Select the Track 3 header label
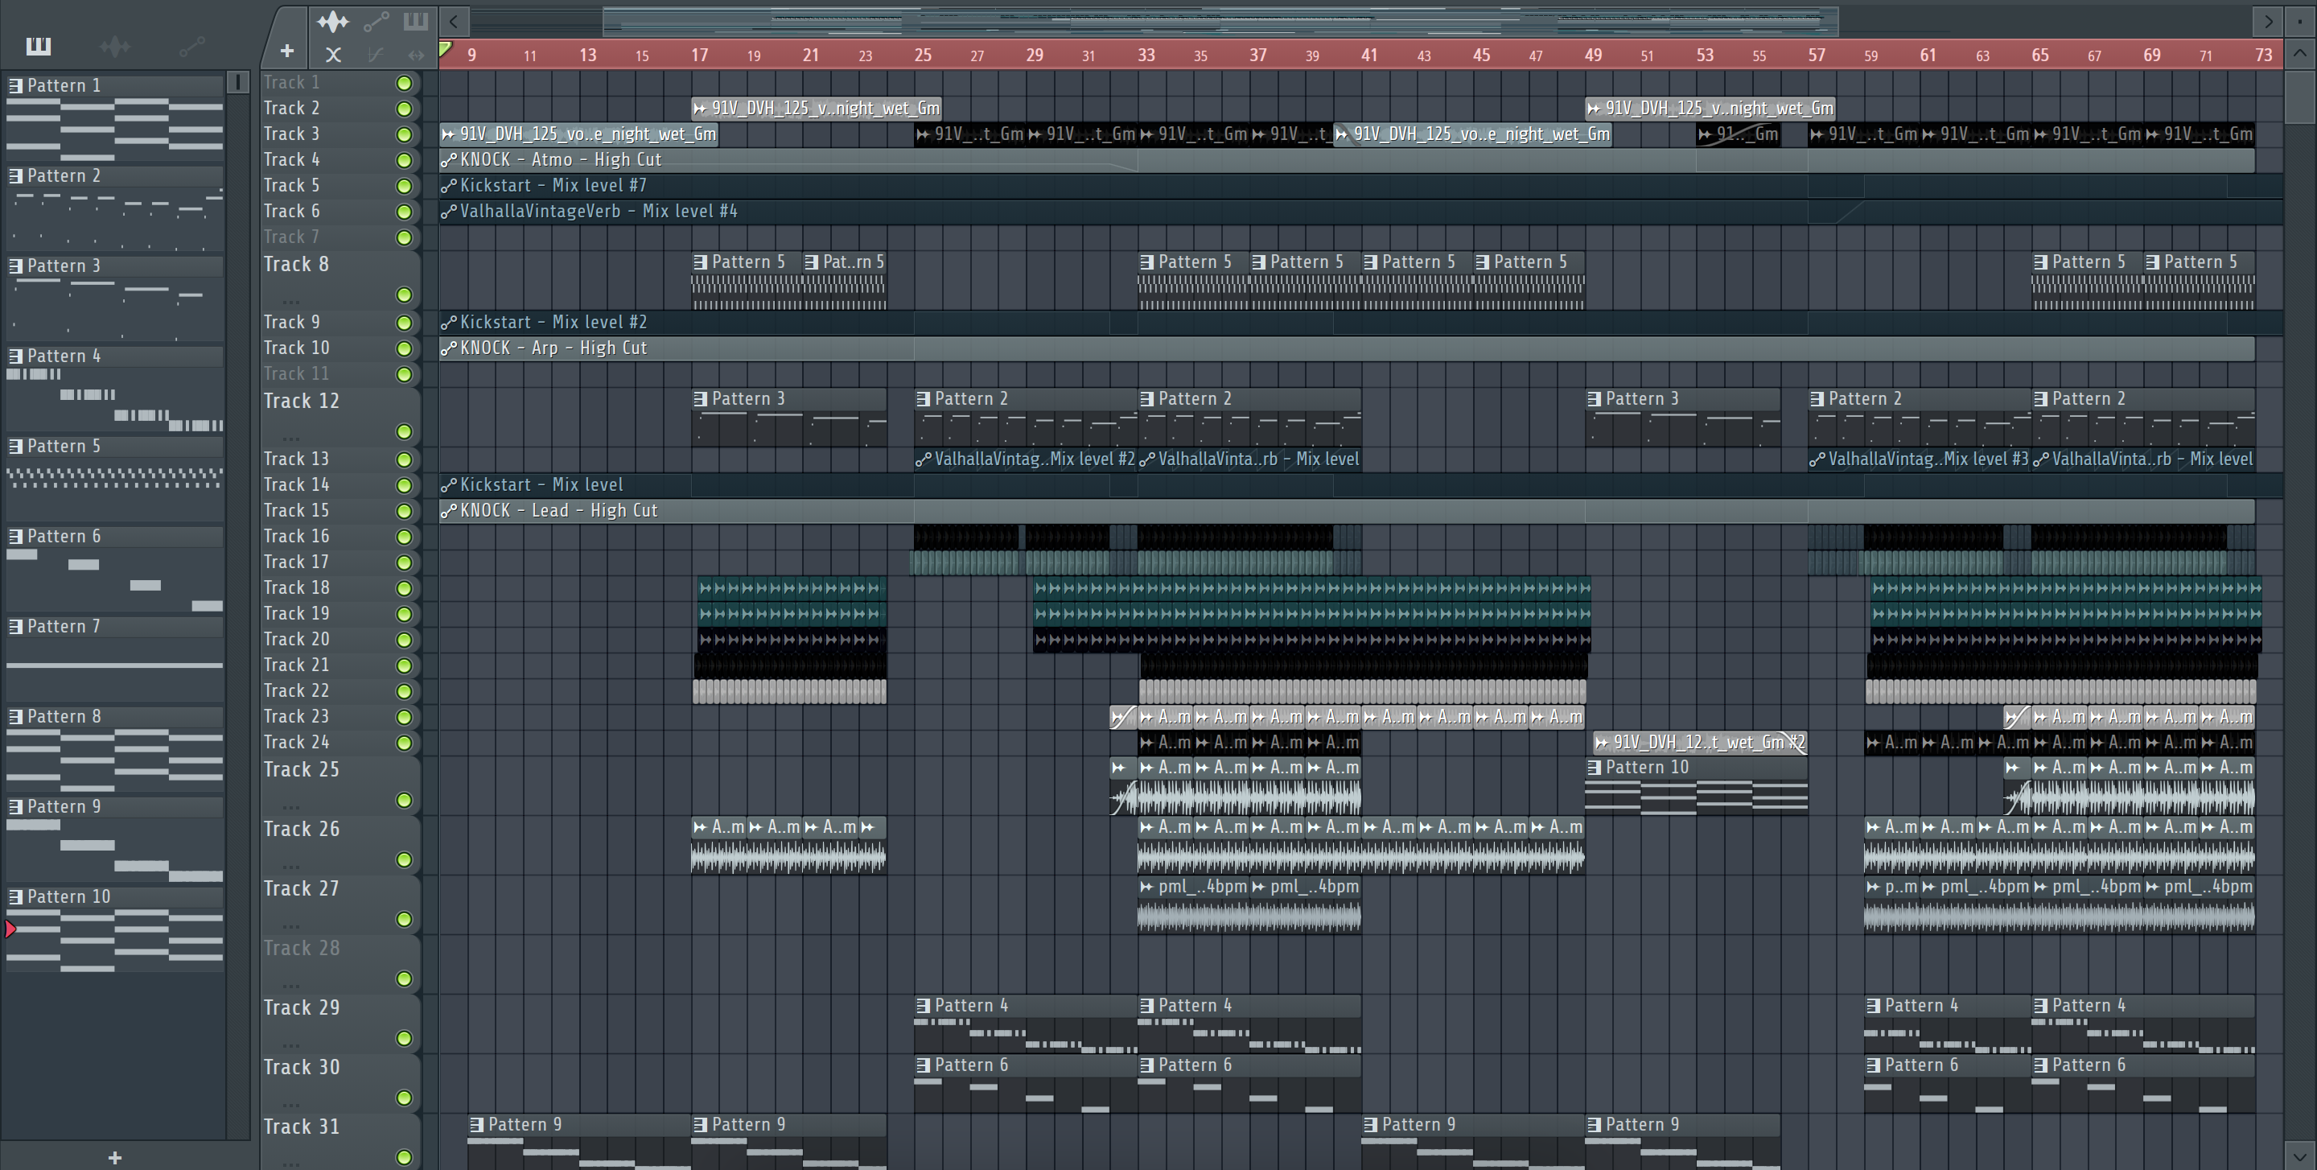The height and width of the screenshot is (1170, 2317). (291, 134)
